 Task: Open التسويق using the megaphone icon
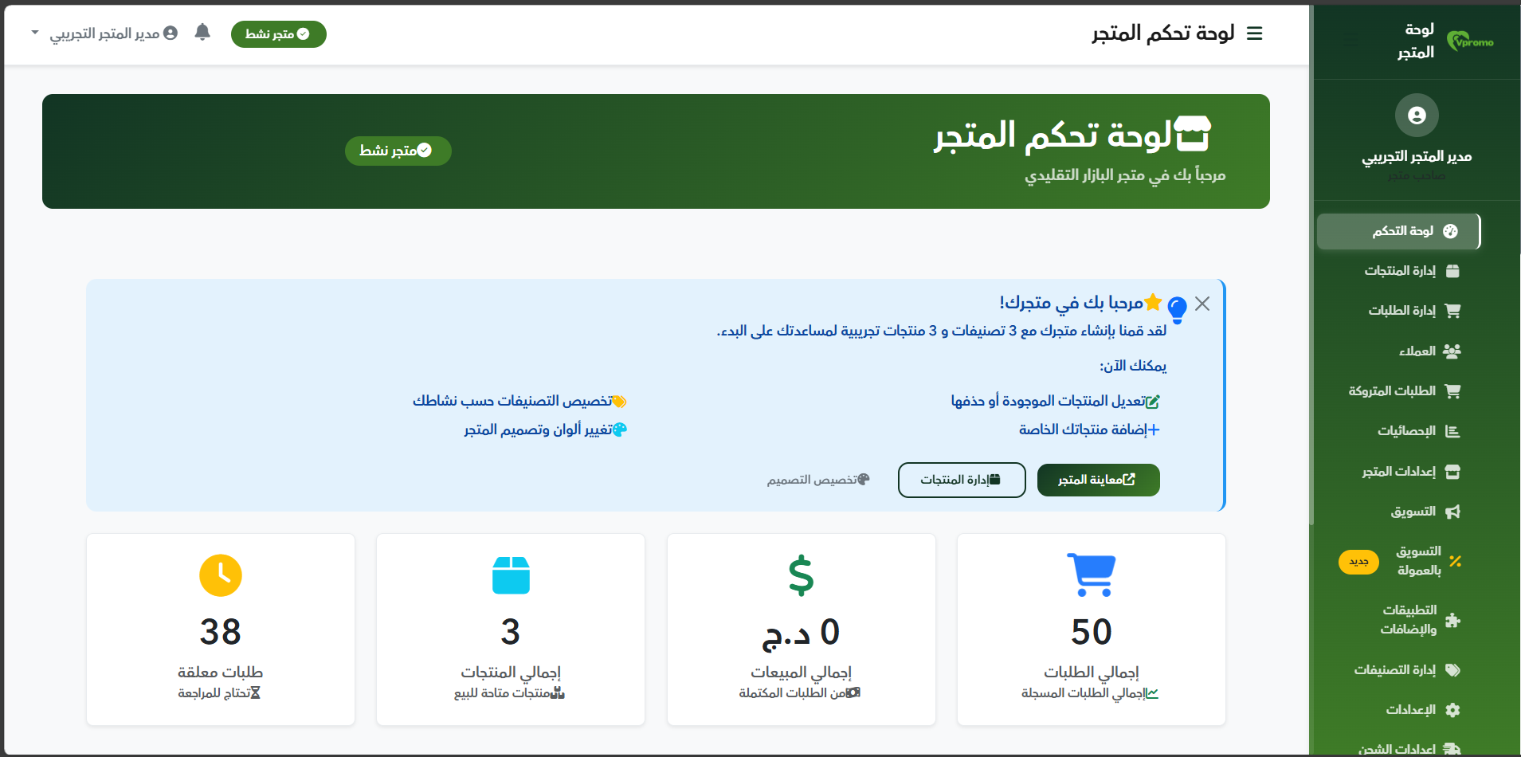(x=1455, y=512)
